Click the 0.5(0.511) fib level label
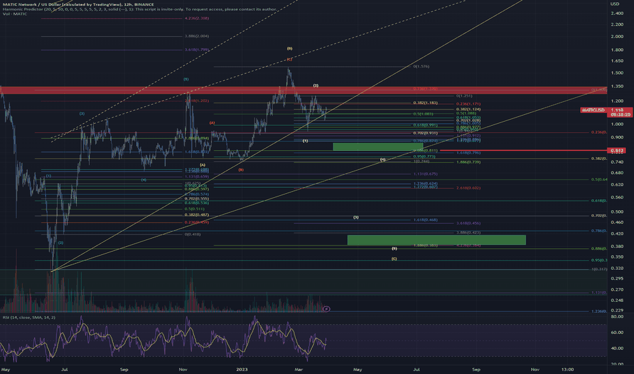The image size is (634, 374). click(194, 209)
